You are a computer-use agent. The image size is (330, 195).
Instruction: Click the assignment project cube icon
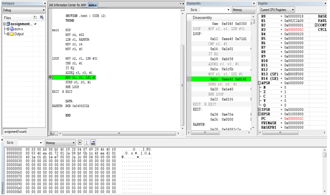coord(8,24)
